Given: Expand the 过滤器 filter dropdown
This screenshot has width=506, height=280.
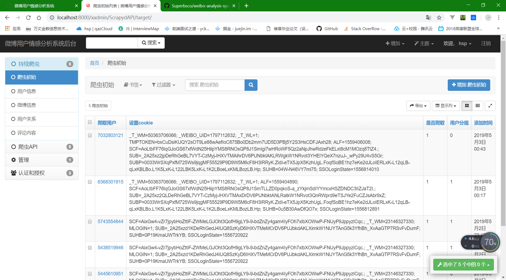Looking at the screenshot, I should [x=163, y=85].
